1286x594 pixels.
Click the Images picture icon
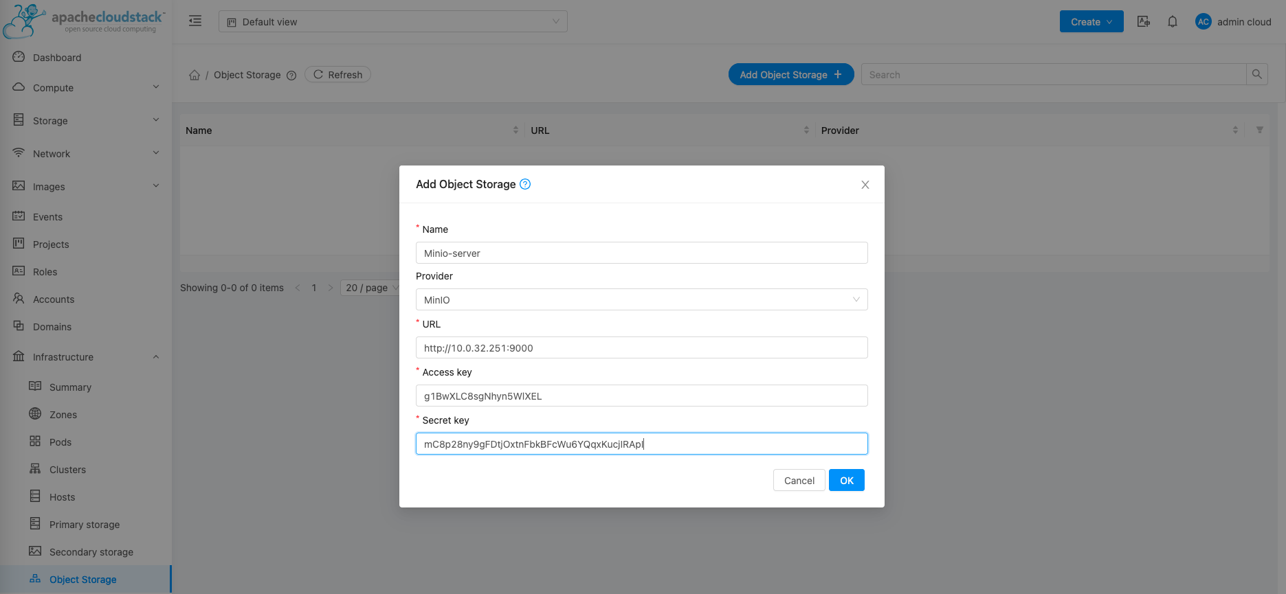coord(19,186)
